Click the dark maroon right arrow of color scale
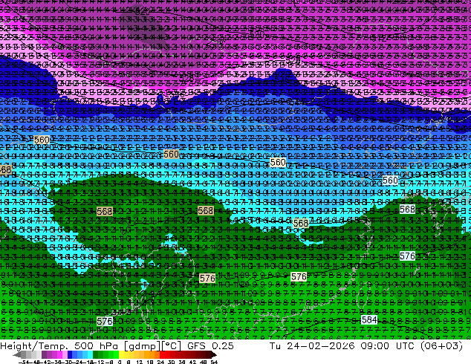The image size is (471, 364). point(213,354)
